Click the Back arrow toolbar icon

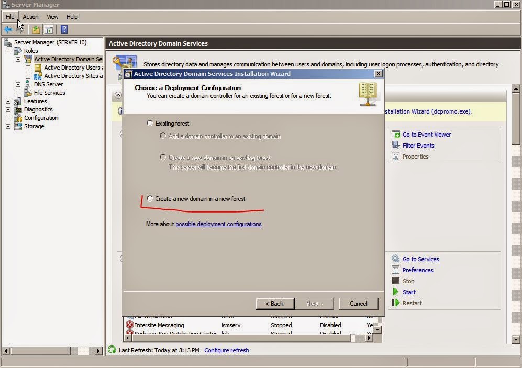(8, 30)
